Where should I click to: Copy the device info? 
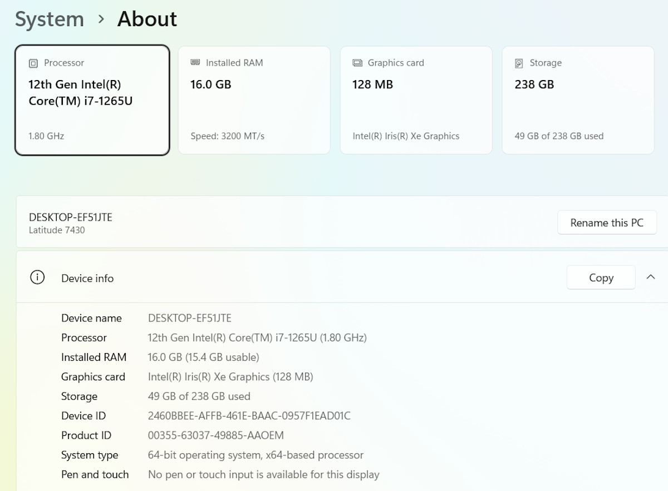(601, 277)
